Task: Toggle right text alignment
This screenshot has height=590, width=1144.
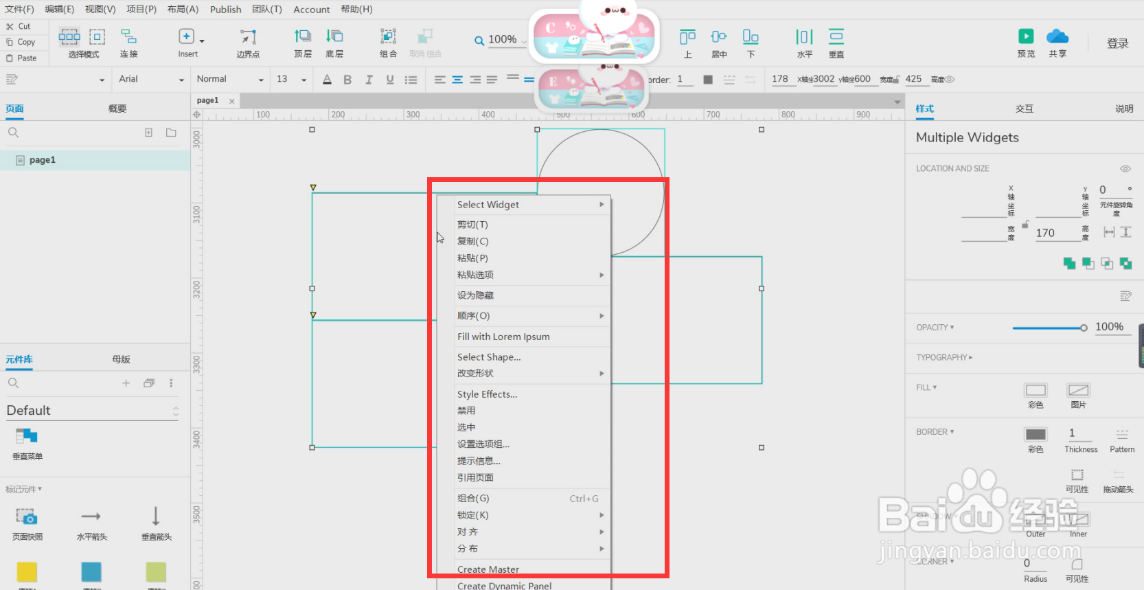Action: [475, 80]
